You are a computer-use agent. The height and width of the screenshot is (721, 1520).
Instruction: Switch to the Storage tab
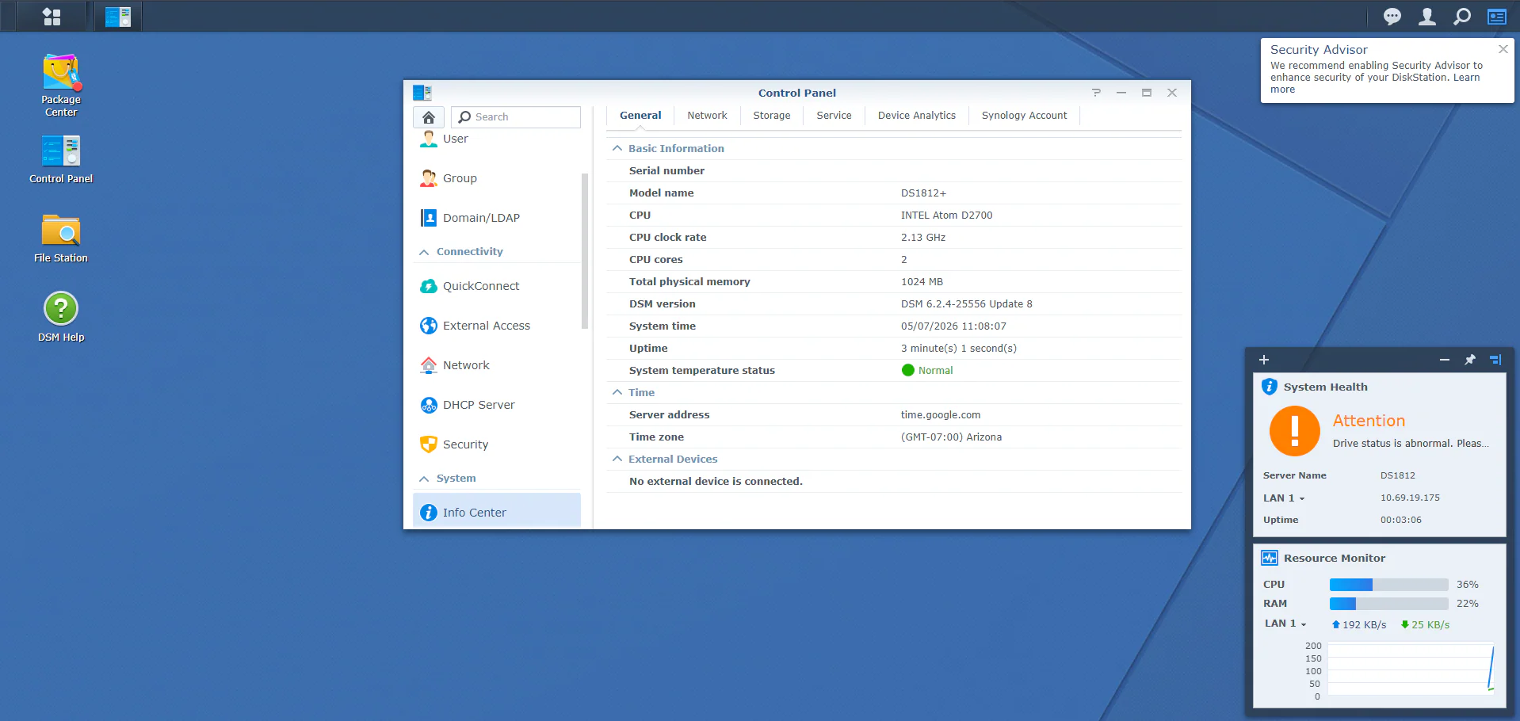[x=772, y=116]
